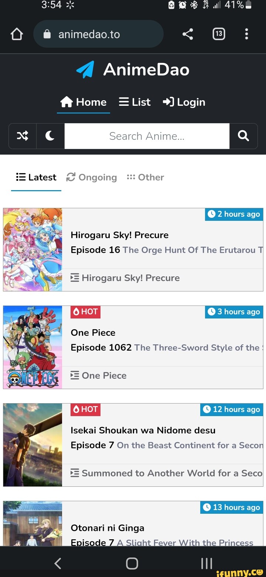Click the Login link
The image size is (266, 577).
point(184,102)
